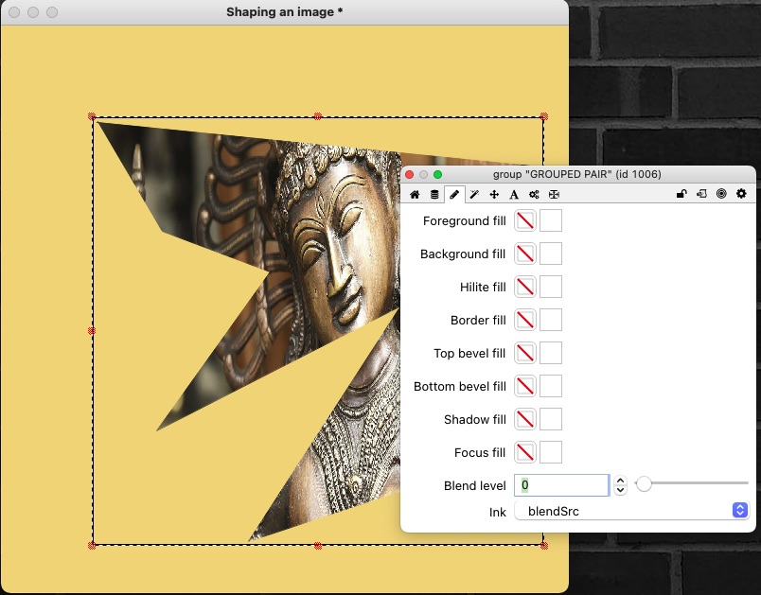Clear the Hilite fill color
761x595 pixels.
525,288
